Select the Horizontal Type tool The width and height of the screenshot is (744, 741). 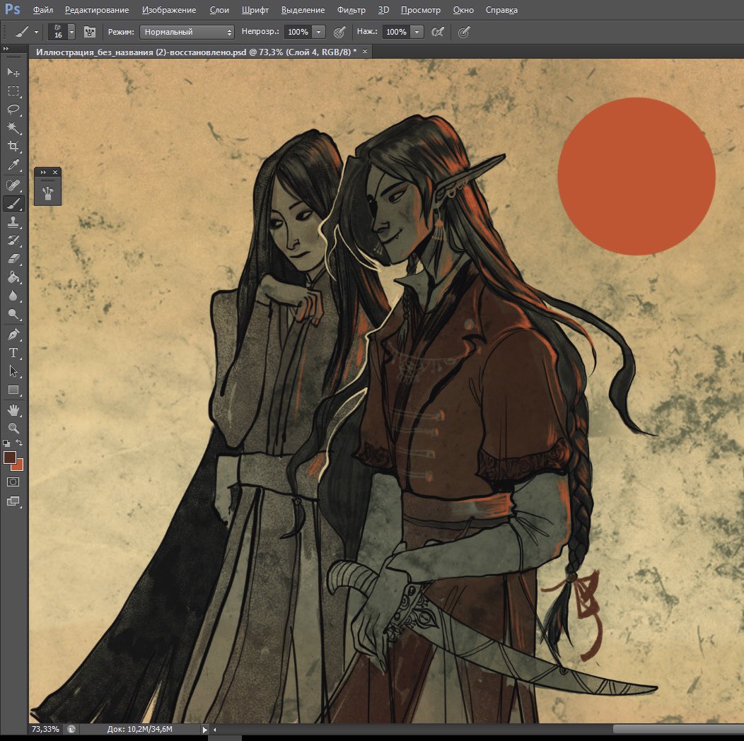pos(13,353)
